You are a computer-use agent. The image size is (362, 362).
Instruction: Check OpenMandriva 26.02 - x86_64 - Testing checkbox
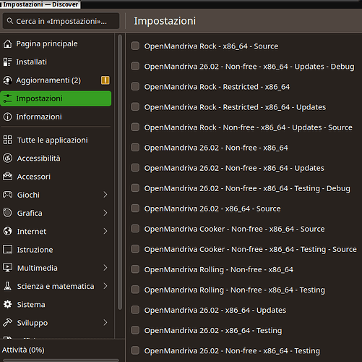click(x=135, y=330)
